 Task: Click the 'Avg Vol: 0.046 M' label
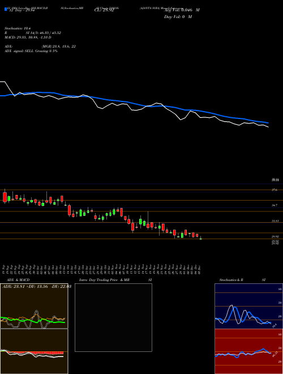click(x=182, y=10)
